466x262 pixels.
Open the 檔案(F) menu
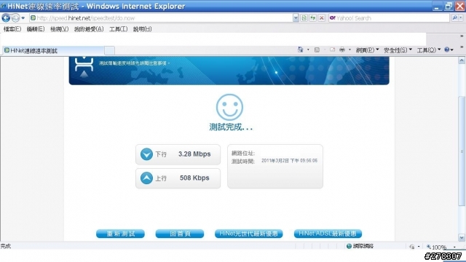click(12, 29)
